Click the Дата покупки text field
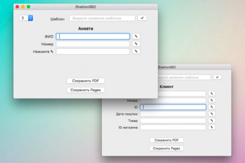The width and height of the screenshot is (245, 163). tap(173, 114)
